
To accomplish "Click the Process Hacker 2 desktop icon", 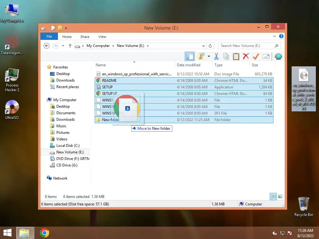I will [12, 80].
